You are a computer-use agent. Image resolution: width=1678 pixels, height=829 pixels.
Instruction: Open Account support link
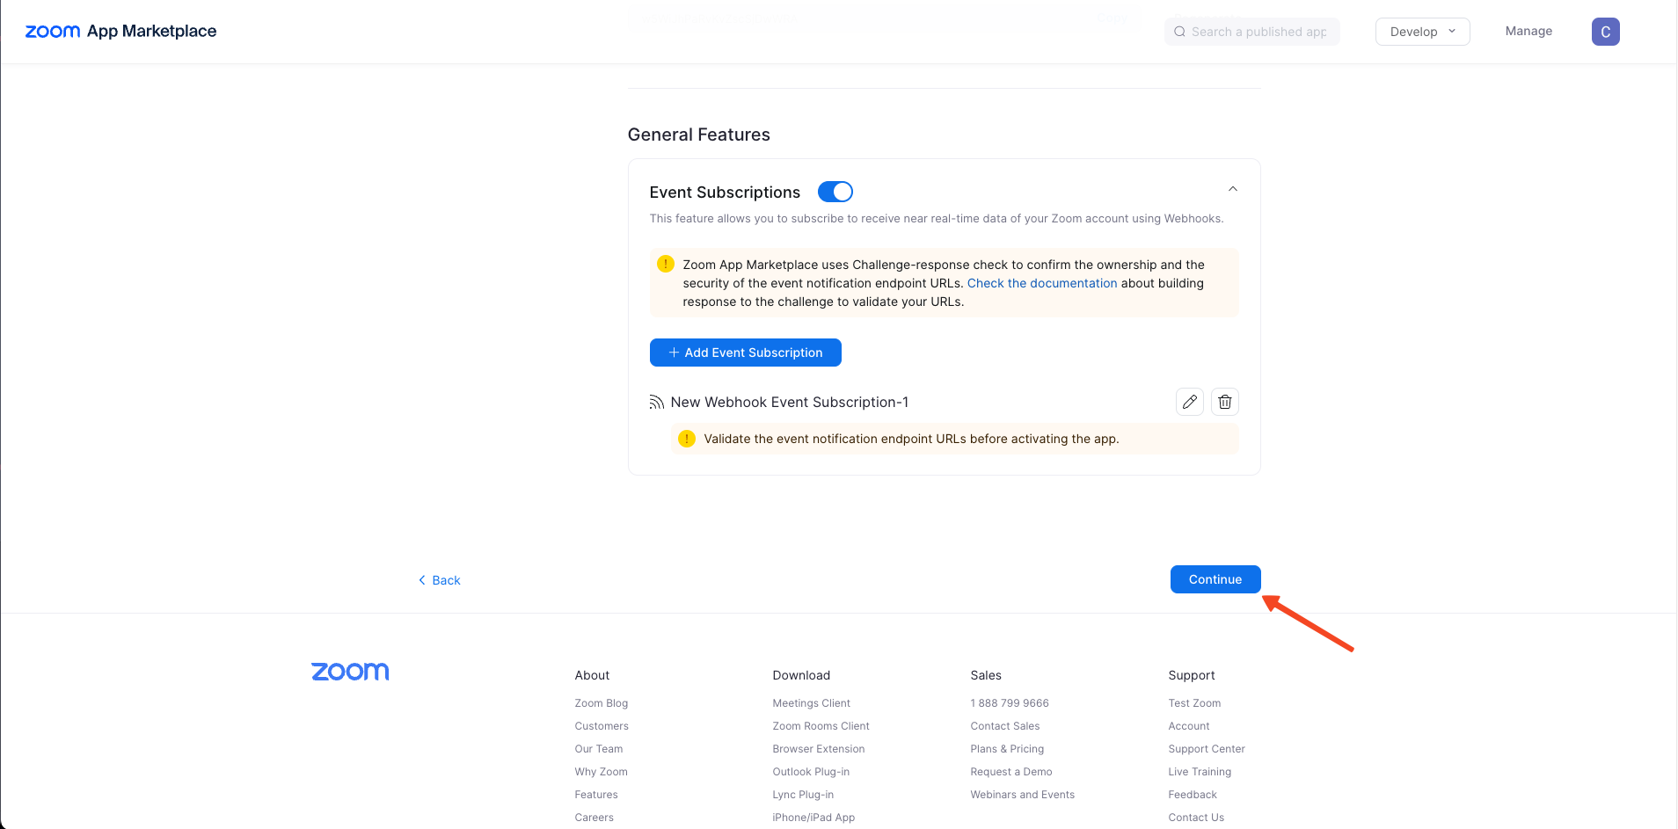pyautogui.click(x=1189, y=726)
